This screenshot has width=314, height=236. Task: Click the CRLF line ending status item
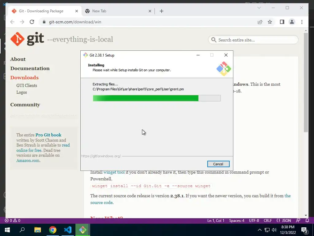pos(268,221)
